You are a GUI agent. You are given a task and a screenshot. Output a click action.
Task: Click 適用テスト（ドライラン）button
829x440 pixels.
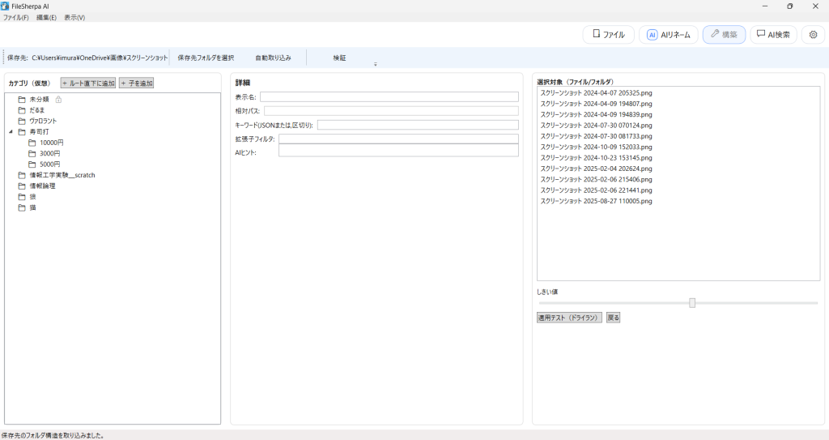click(569, 318)
